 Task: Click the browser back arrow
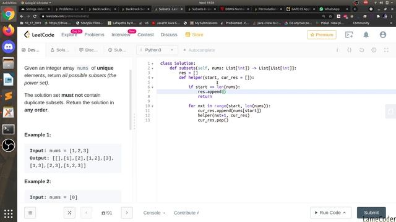22,16
